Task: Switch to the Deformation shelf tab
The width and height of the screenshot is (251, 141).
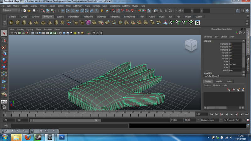Action: pyautogui.click(x=74, y=17)
